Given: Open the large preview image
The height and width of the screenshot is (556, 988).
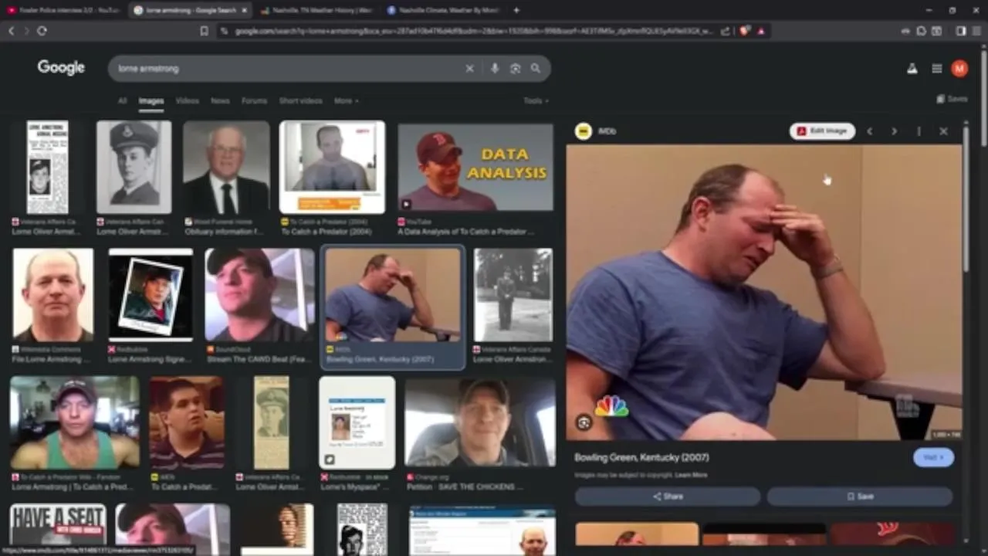Looking at the screenshot, I should [x=764, y=292].
